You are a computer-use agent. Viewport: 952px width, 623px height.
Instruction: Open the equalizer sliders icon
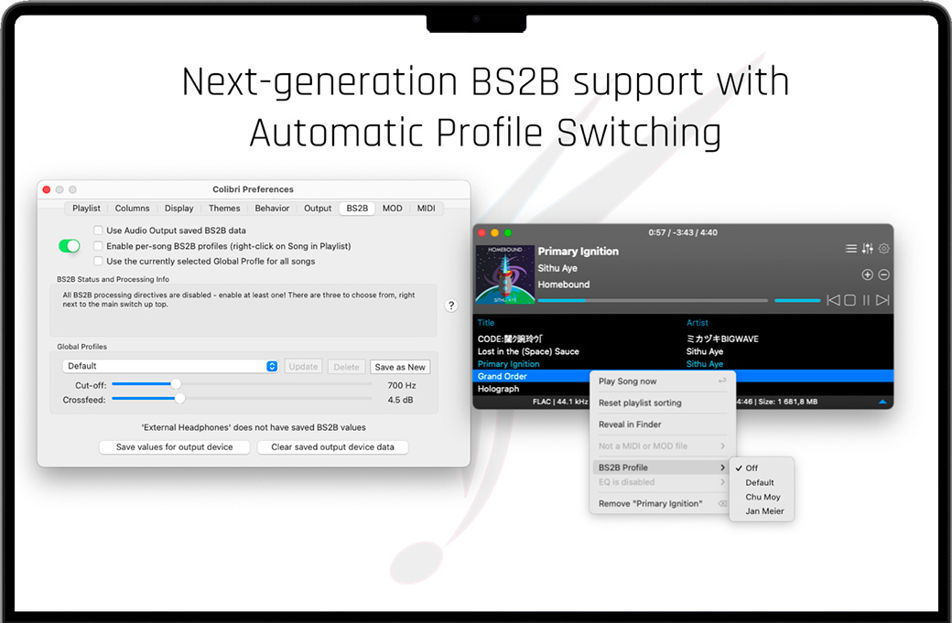(x=868, y=249)
